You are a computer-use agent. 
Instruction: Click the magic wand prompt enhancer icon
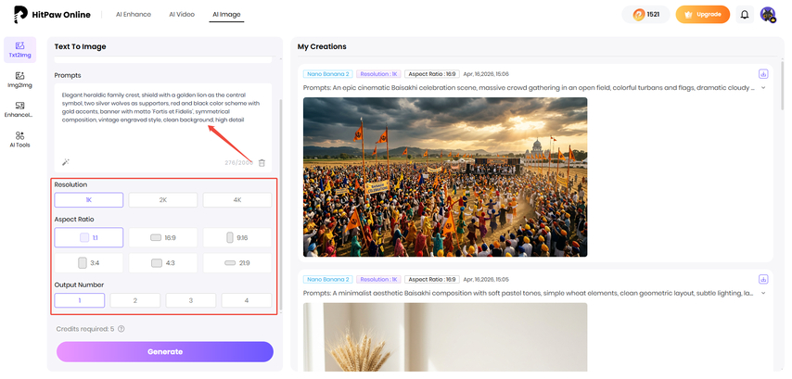coord(65,162)
